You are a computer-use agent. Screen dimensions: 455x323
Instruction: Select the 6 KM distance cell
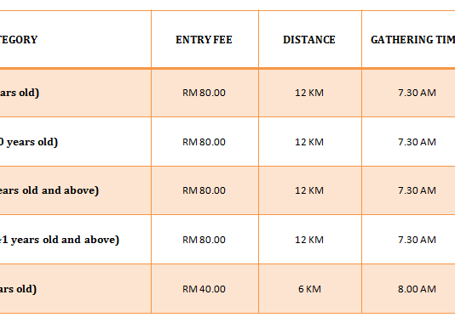(x=310, y=289)
